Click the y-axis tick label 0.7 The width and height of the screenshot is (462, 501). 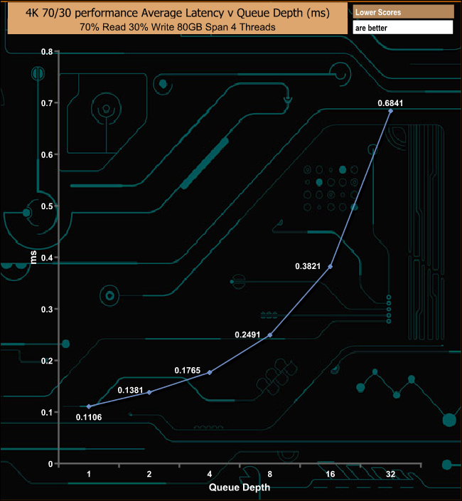click(47, 103)
